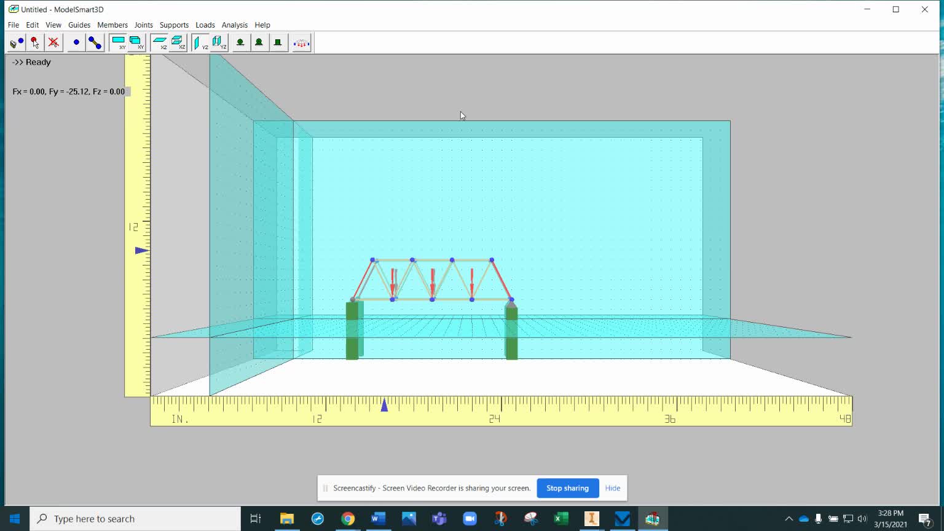Select the right green support column
The width and height of the screenshot is (944, 531).
pos(511,332)
